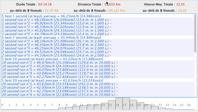Screen dimensions: 198x112
Task: Select row '10 second run n°3 = 44,07km/h'
Action: click(x=97, y=70)
